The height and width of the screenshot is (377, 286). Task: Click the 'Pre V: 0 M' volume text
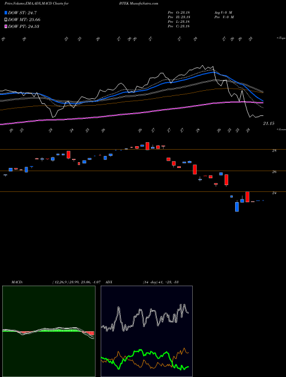(224, 17)
